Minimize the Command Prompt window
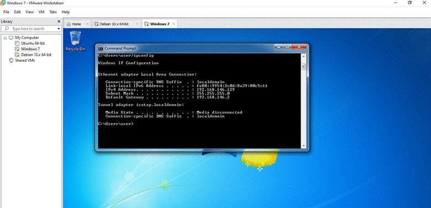 278,47
